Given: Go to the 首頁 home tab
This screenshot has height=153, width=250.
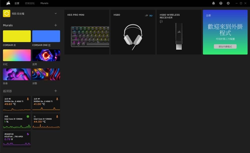Looking at the screenshot, I should click(17, 3).
